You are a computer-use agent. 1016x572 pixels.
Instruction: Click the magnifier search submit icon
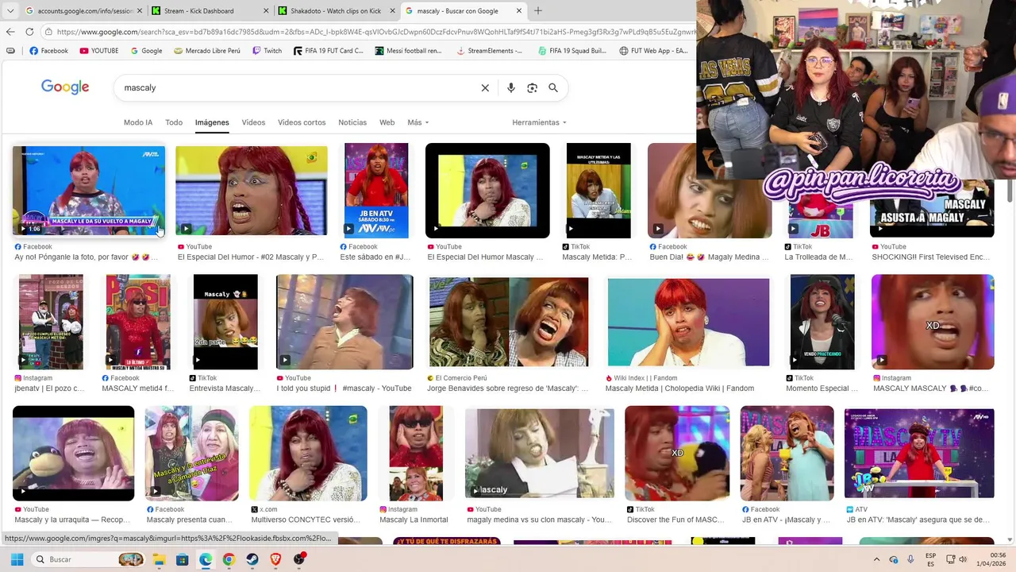(553, 88)
